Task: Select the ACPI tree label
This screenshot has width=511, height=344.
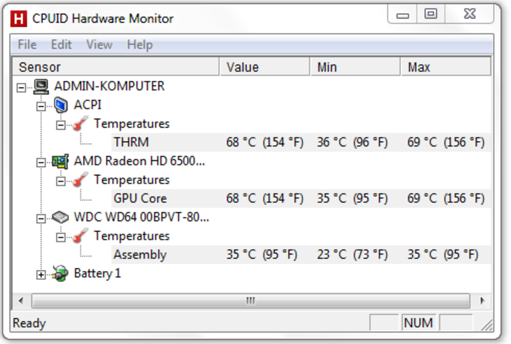Action: tap(88, 105)
